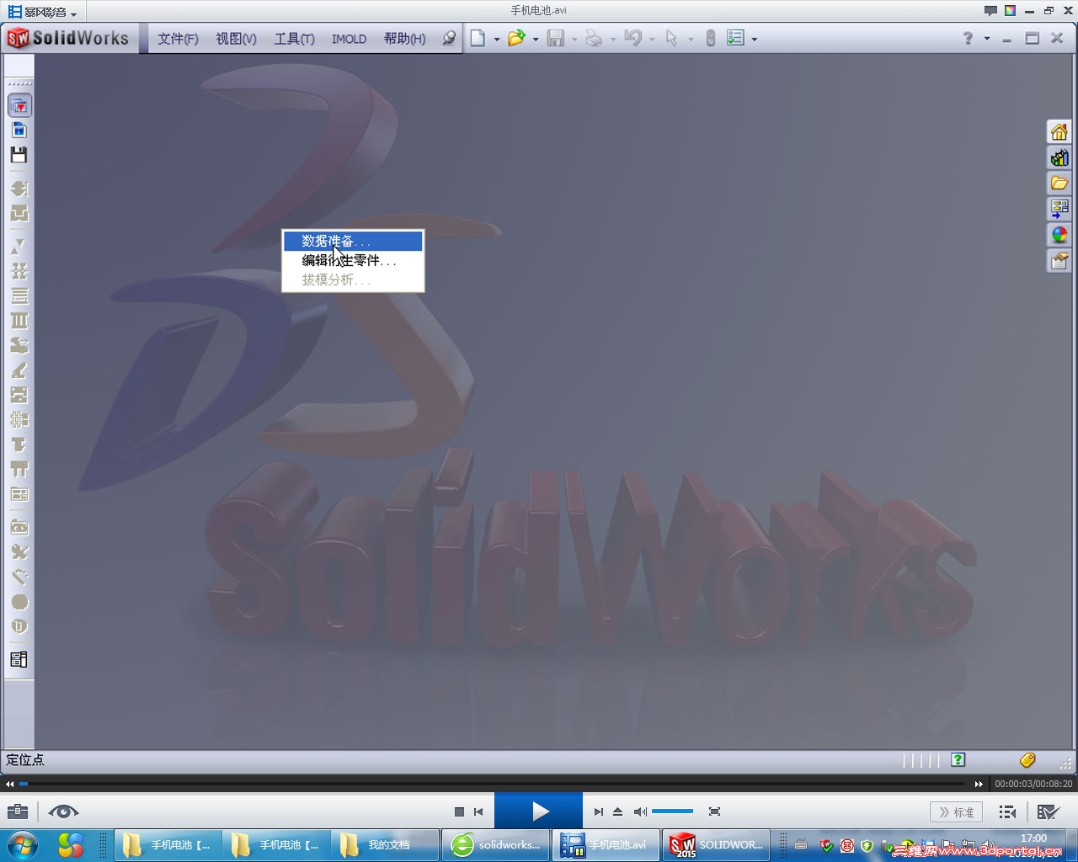Expand the Open file dropdown arrow

coord(536,40)
